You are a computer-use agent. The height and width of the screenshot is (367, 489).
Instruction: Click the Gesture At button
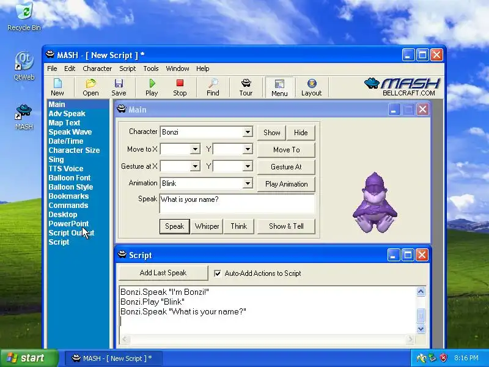[x=286, y=167]
